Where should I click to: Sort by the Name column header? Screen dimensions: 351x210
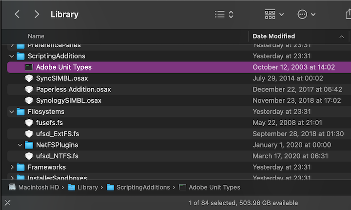pos(37,36)
